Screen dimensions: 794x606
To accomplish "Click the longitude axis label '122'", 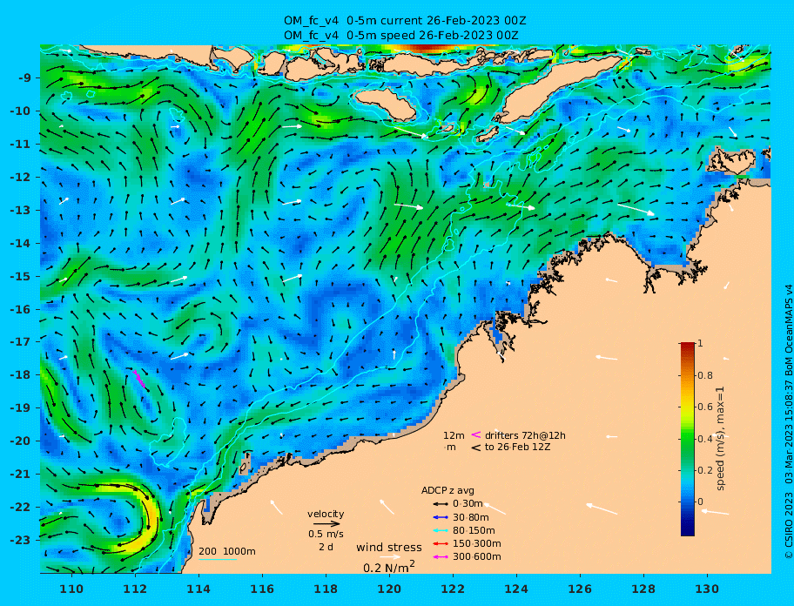I will tap(453, 589).
